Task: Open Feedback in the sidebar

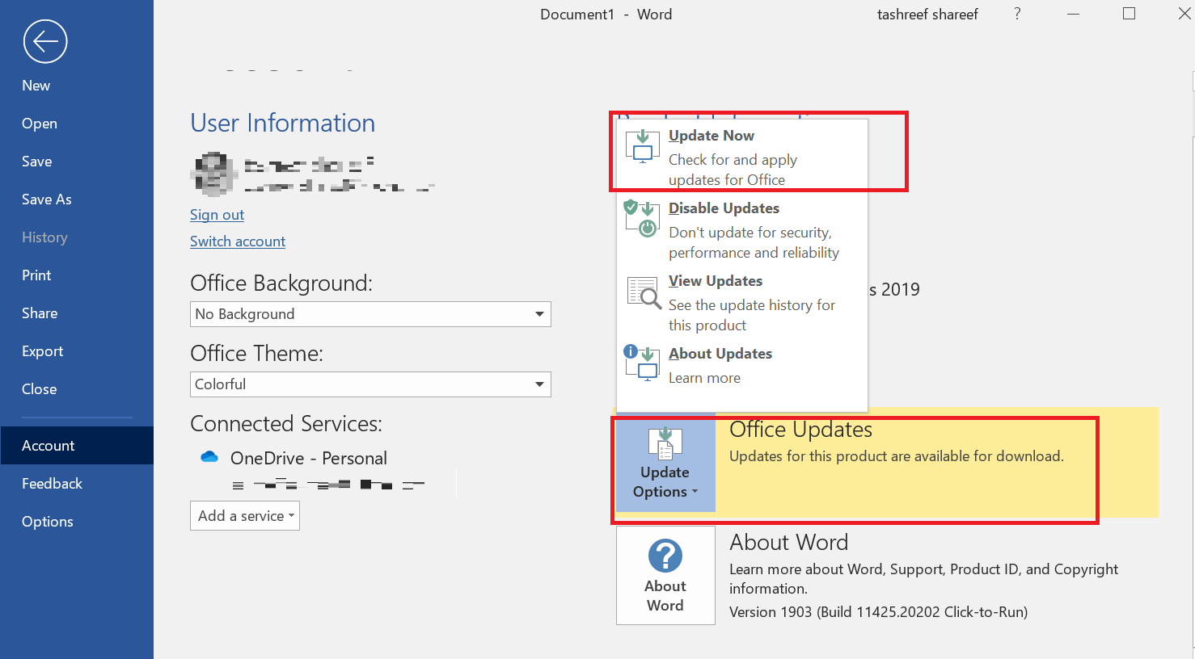Action: (x=77, y=484)
